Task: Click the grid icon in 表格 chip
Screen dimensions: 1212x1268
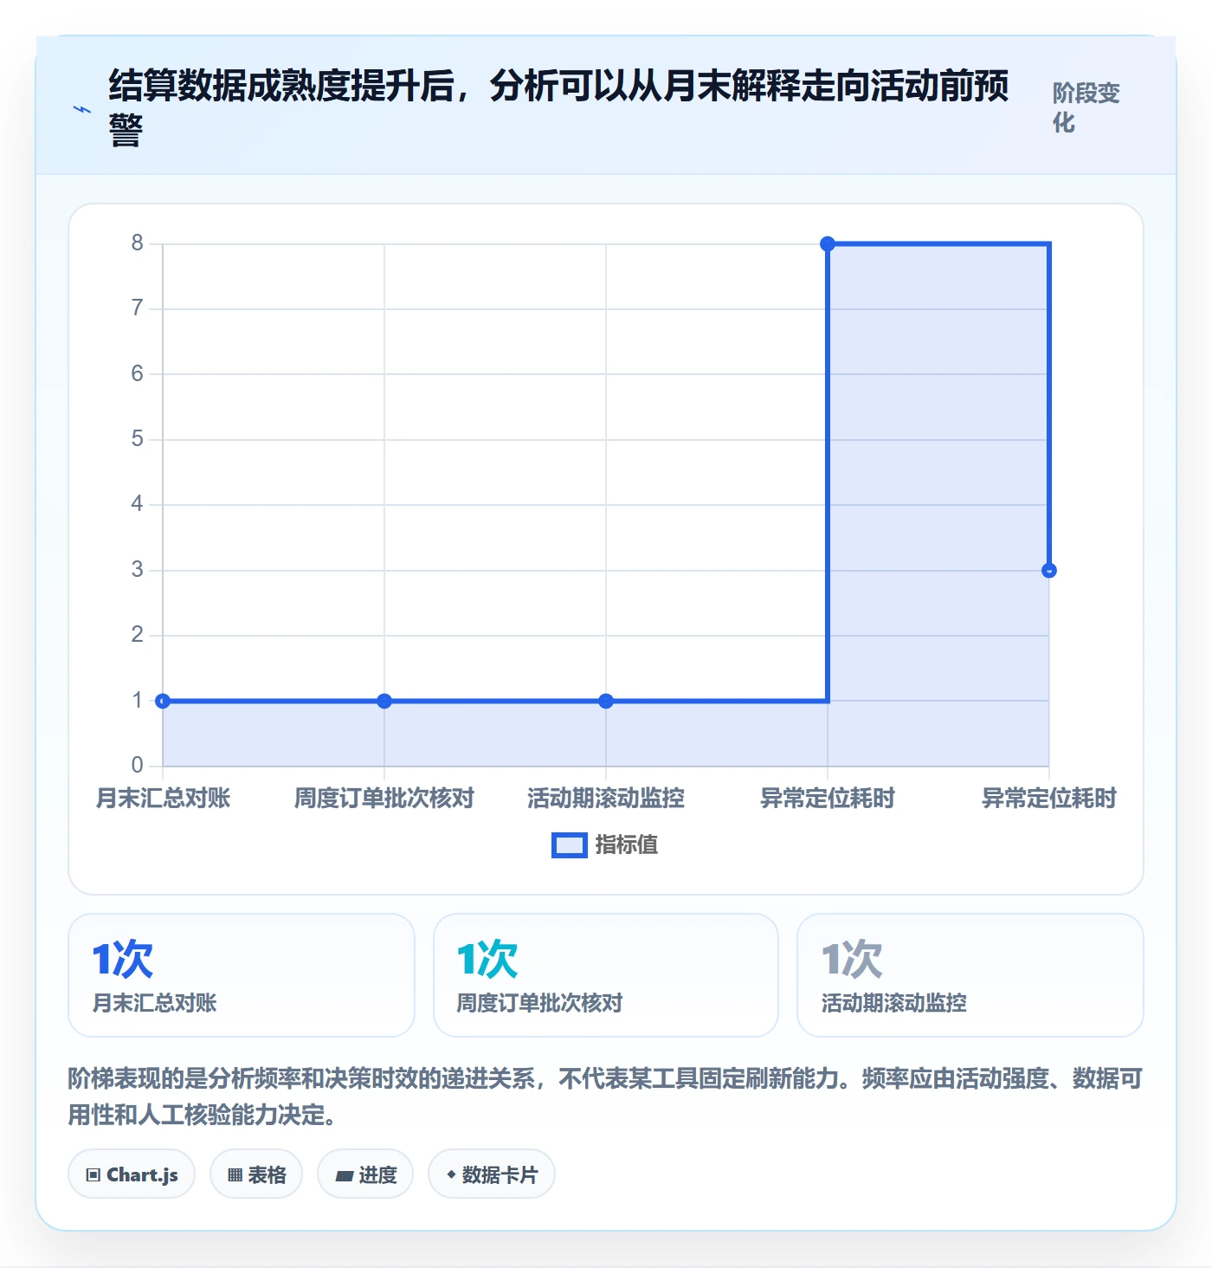Action: click(x=235, y=1175)
